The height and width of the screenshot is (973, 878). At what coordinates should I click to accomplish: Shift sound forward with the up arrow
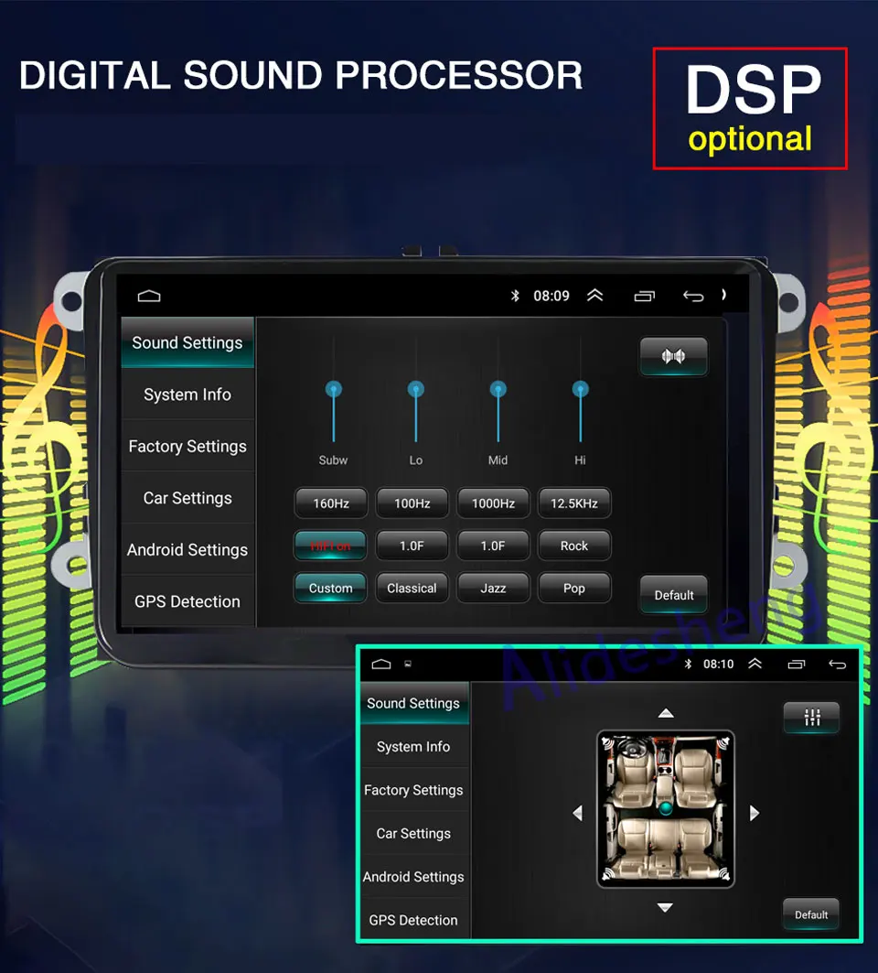pos(665,713)
